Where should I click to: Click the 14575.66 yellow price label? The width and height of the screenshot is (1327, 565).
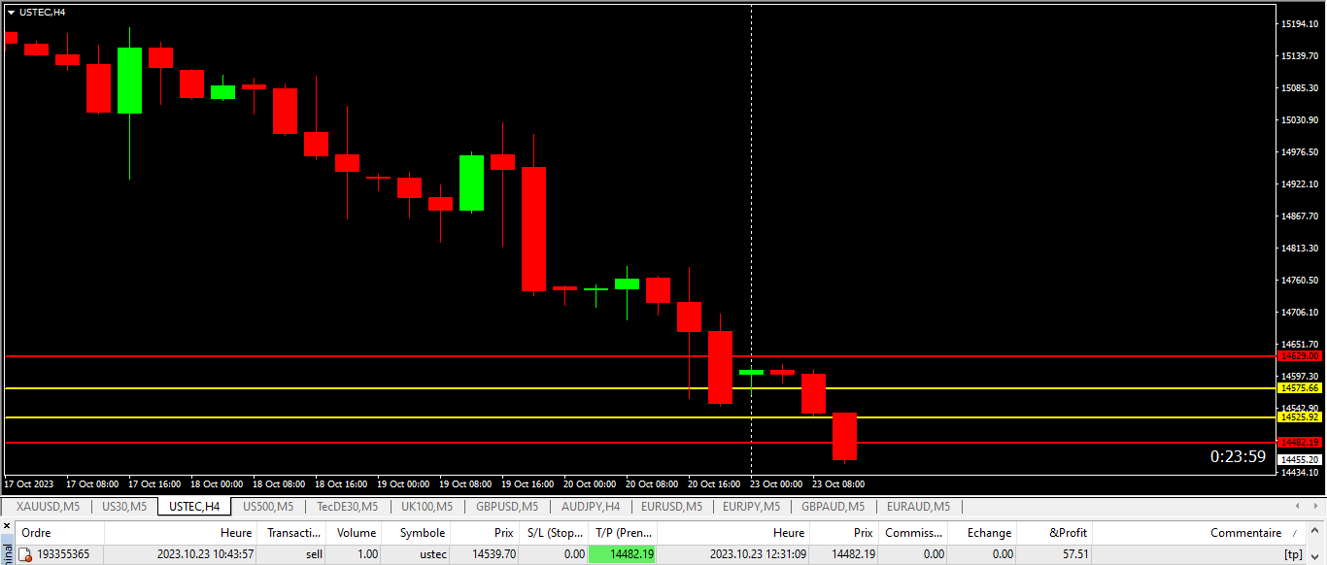[x=1300, y=387]
